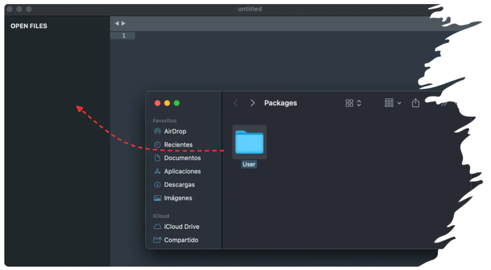
Task: Go forward with Finder's forward arrow
Action: [253, 103]
